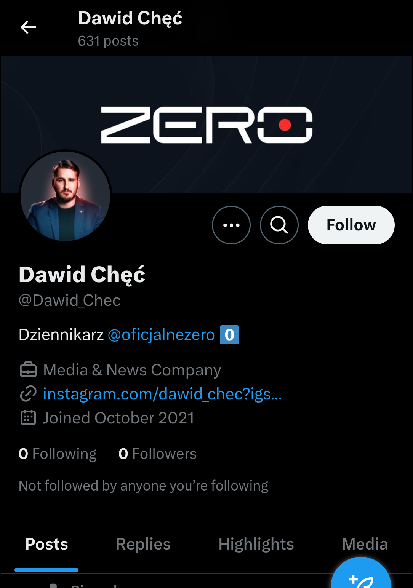
Task: Tap the briefcase category icon
Action: tap(28, 370)
